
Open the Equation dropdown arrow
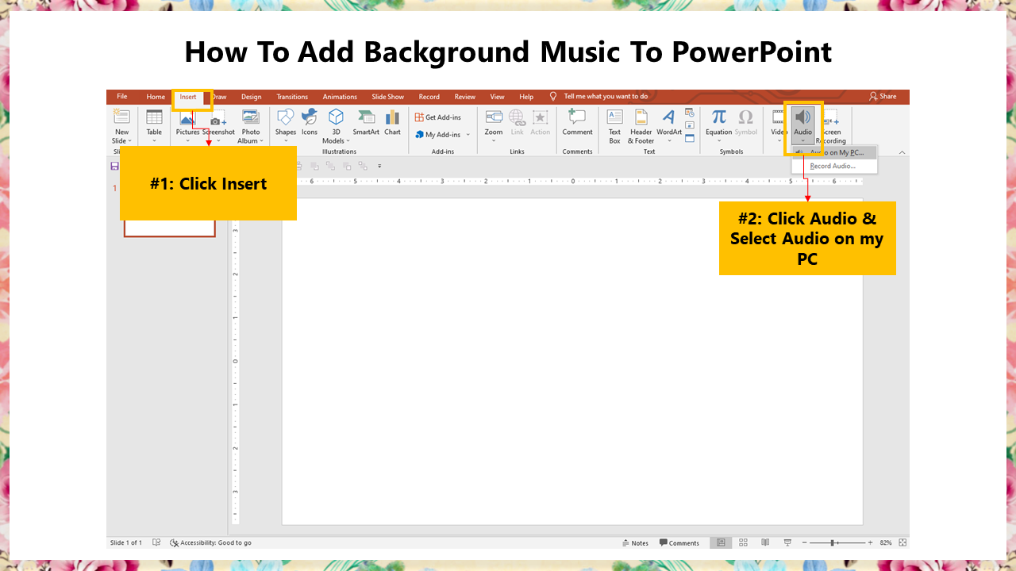click(719, 141)
